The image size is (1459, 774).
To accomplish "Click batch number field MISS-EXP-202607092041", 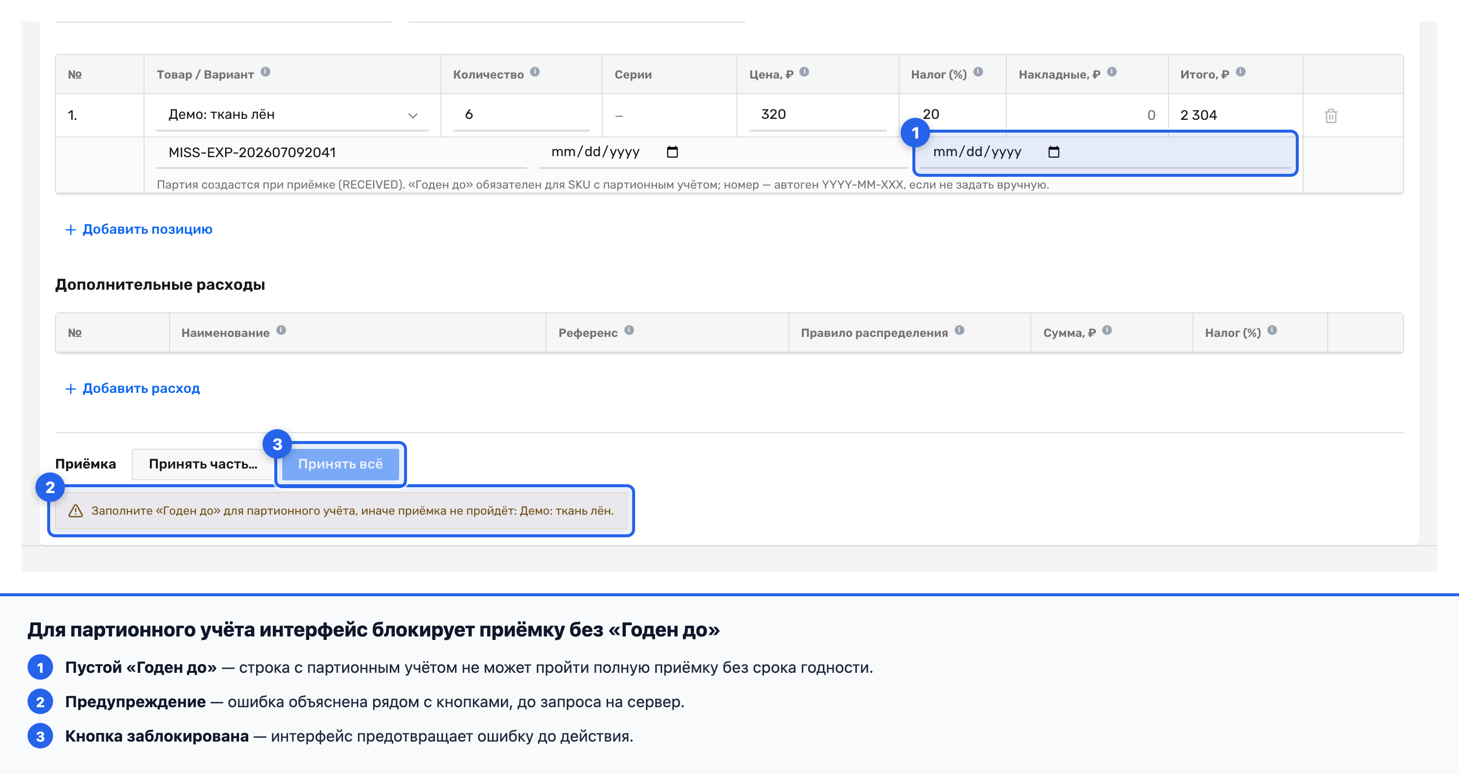I will coord(342,152).
